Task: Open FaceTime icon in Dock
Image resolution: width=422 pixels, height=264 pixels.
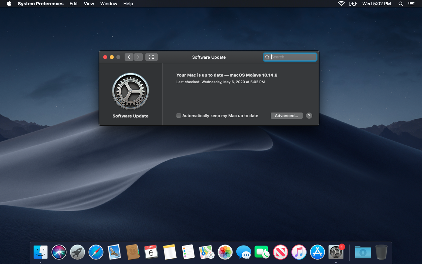Action: [262, 252]
